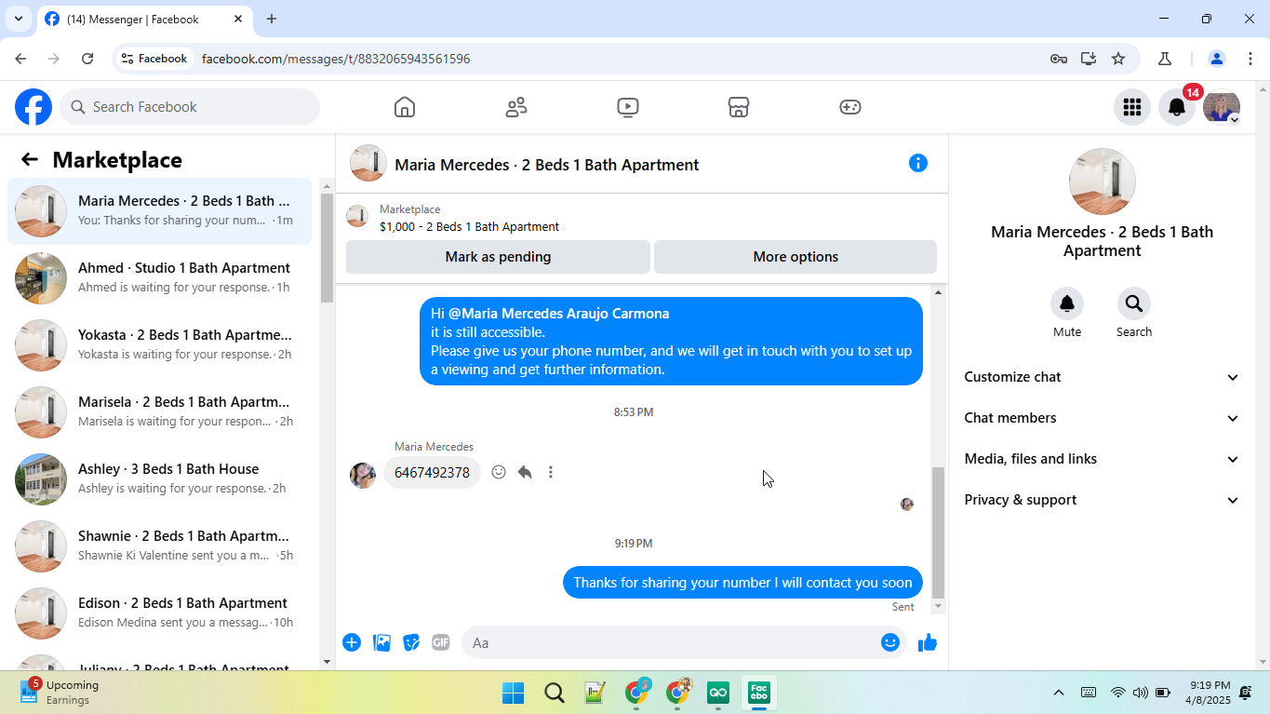Screen dimensions: 1270x714
Task: Click Maria Mercedes' avatar beside her message
Action: (x=363, y=475)
